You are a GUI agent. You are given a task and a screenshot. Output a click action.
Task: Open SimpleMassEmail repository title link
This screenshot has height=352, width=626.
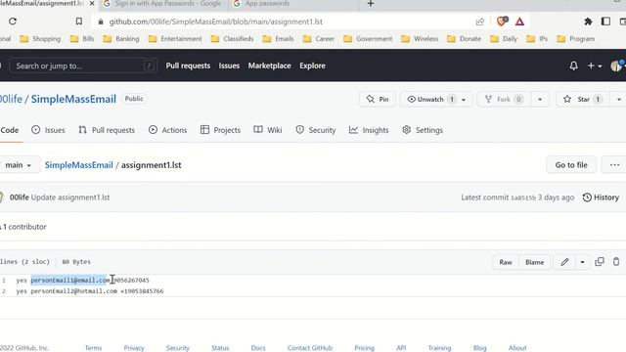pos(73,99)
